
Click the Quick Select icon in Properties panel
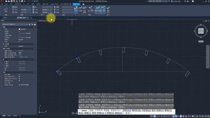pyautogui.click(x=35, y=24)
